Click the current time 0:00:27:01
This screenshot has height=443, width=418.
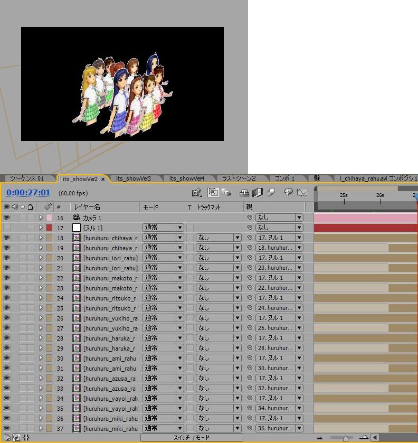(x=28, y=192)
